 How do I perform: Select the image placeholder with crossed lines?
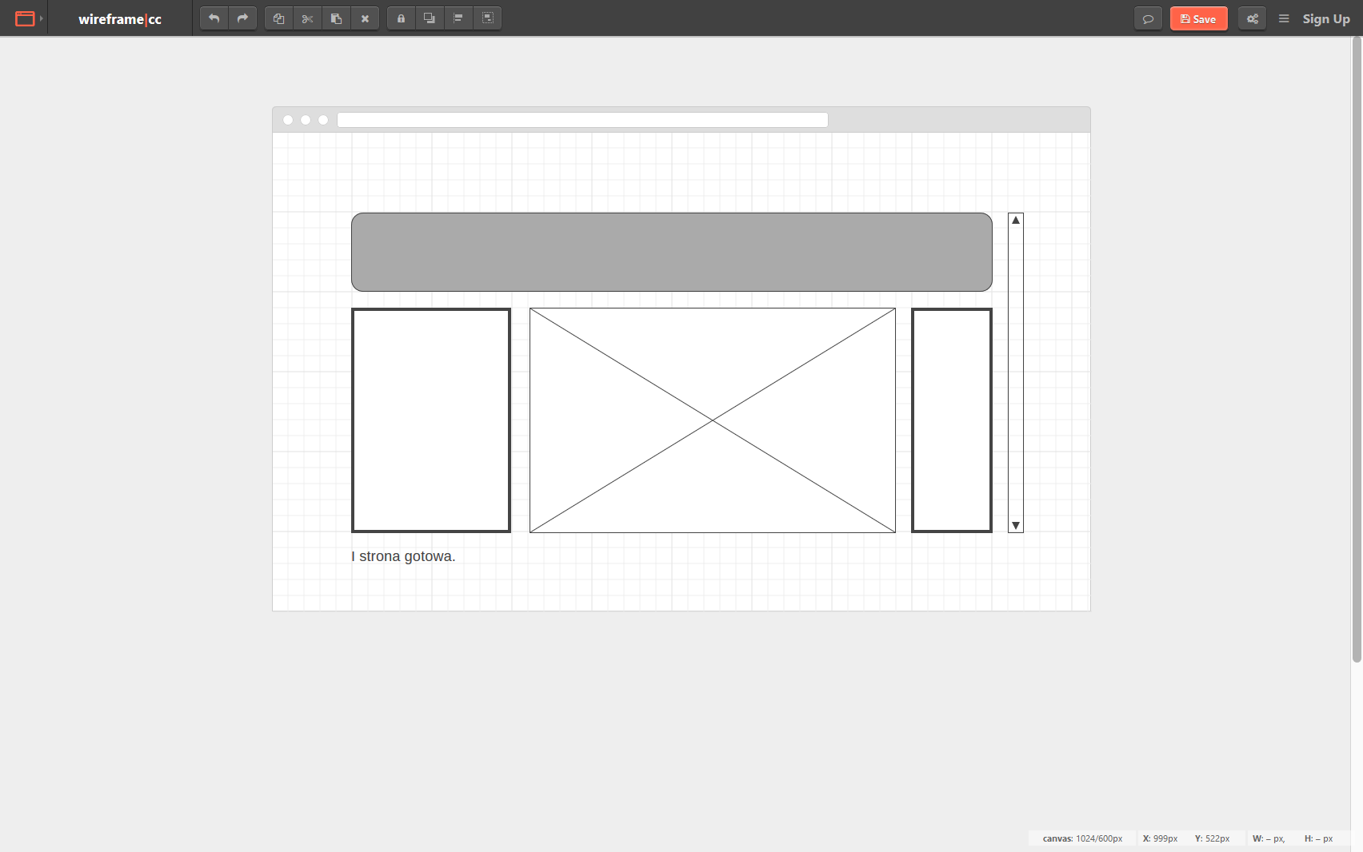(711, 420)
